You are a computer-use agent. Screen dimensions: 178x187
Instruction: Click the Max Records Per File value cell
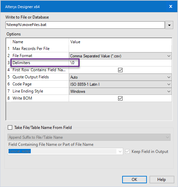coord(120,49)
